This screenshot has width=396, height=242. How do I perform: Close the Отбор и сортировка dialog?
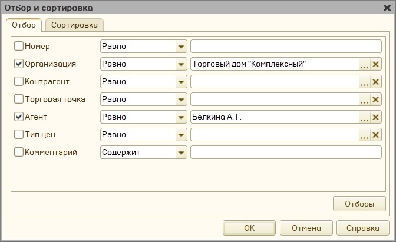(385, 8)
